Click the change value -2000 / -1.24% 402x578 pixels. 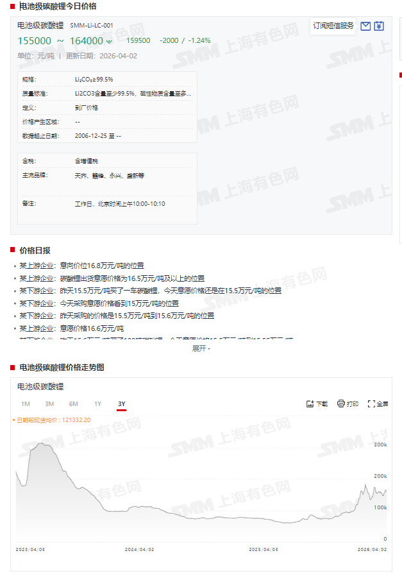coord(185,40)
